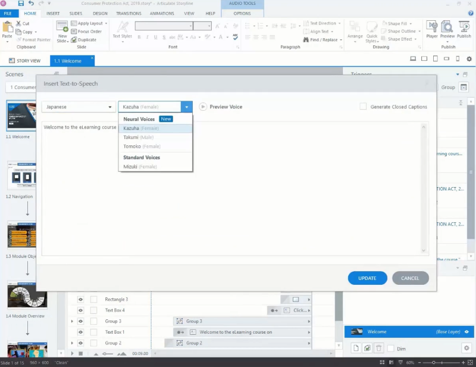Click the help question mark icon
The image size is (476, 367).
coord(471,13)
